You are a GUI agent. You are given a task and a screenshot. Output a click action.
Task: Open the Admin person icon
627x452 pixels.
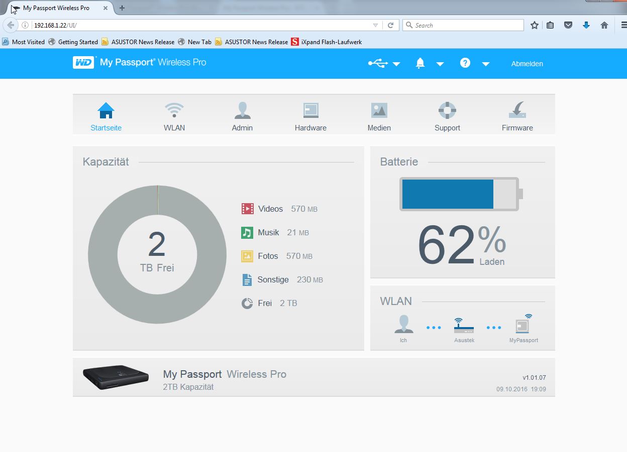(x=242, y=110)
